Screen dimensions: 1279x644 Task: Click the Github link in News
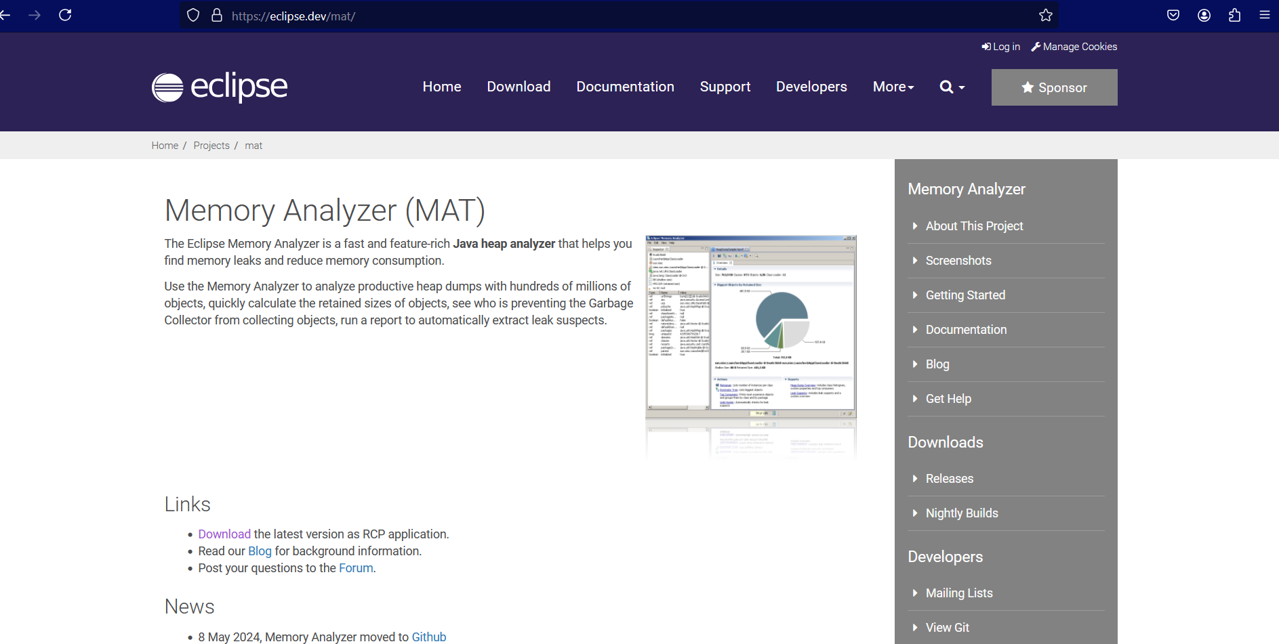[x=429, y=637]
